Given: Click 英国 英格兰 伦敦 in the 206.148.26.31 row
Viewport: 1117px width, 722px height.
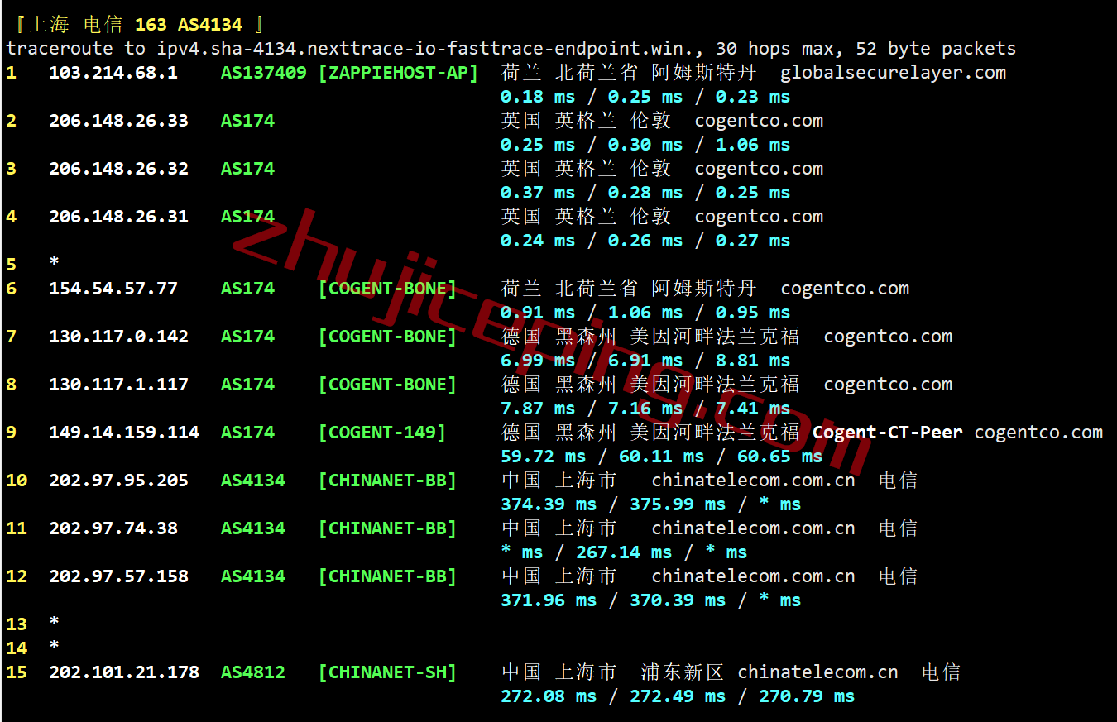Looking at the screenshot, I should 586,217.
